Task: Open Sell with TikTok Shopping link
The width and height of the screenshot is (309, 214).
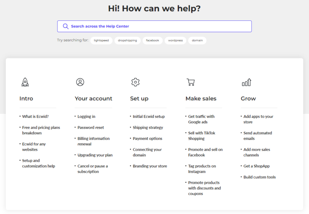Action: point(202,136)
